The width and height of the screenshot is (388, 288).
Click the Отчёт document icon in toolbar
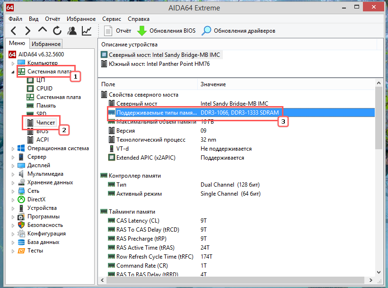coord(108,31)
